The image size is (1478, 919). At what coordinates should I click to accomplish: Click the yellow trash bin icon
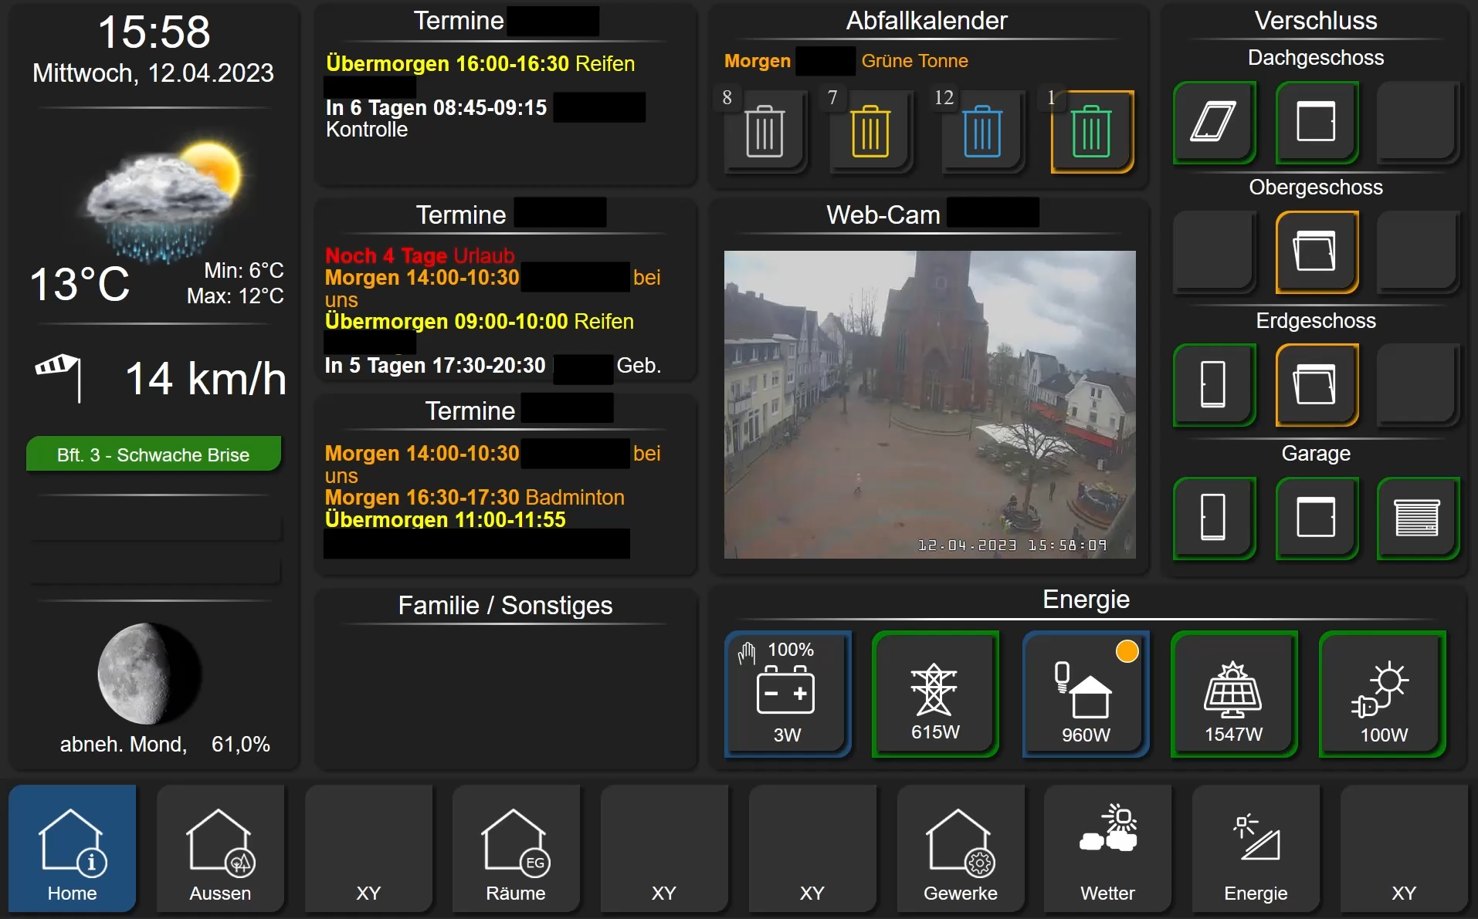pyautogui.click(x=870, y=131)
